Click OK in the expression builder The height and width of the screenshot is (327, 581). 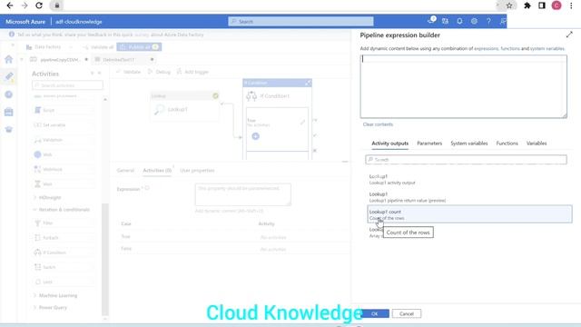click(375, 313)
